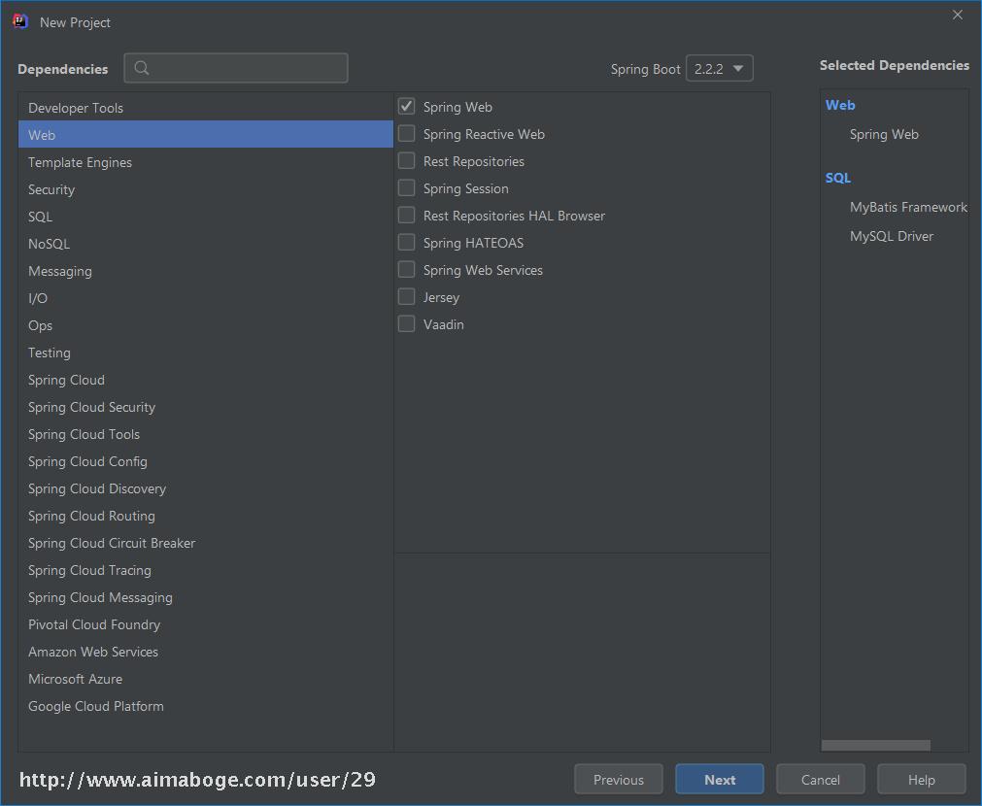Enable the Spring Session checkbox
This screenshot has width=982, height=806.
[406, 187]
